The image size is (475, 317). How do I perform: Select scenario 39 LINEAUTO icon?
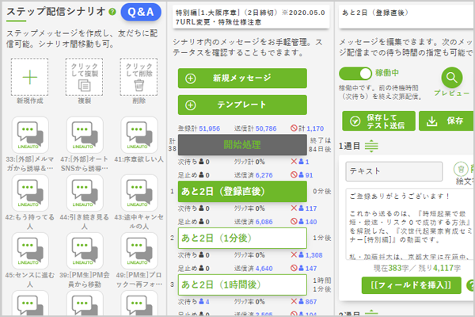(84, 247)
